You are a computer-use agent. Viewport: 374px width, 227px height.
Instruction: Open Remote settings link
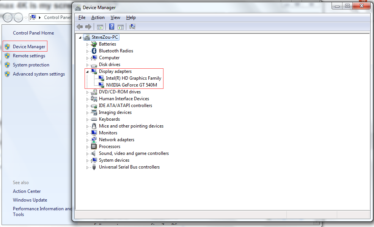tap(29, 56)
